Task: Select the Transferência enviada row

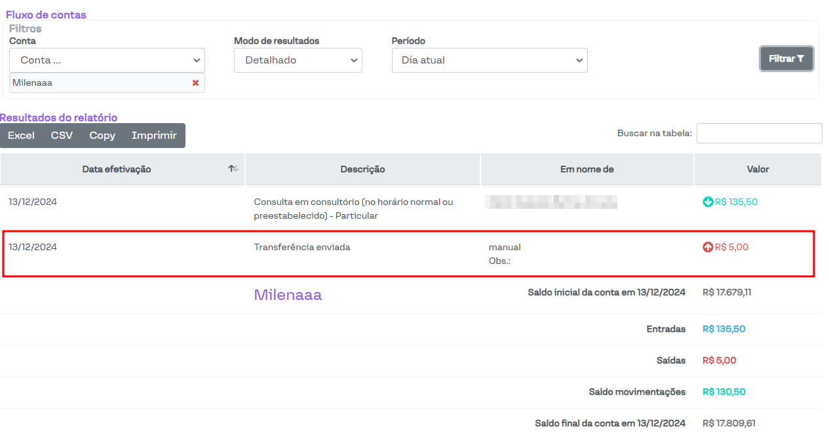Action: (302, 248)
